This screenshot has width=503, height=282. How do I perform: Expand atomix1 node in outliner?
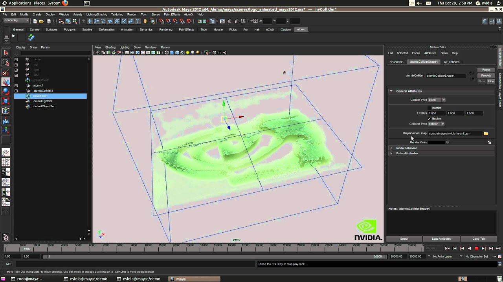click(16, 85)
